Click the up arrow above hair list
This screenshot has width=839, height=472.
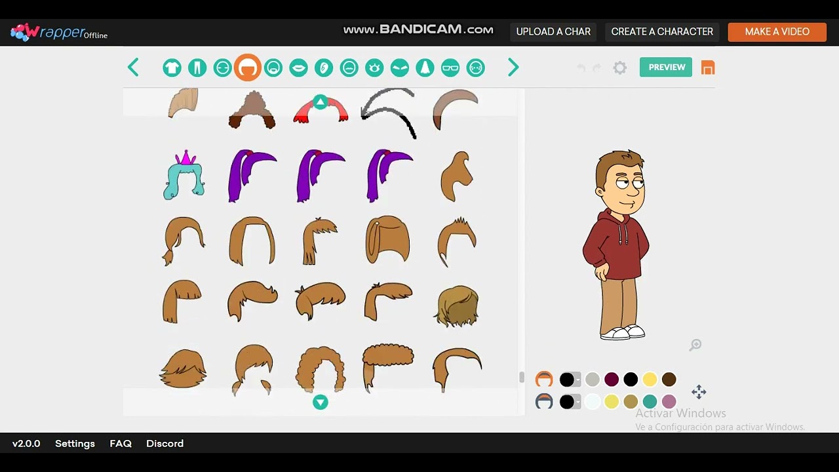click(320, 102)
